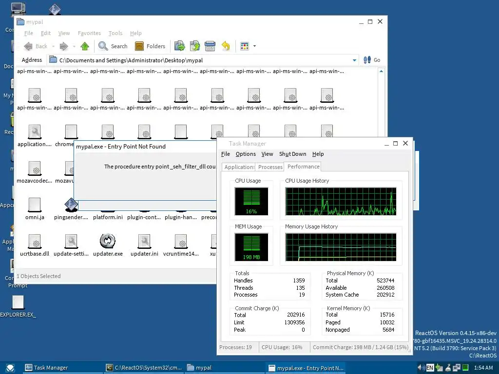This screenshot has height=374, width=499.
Task: Expand the Views dropdown arrow
Action: coord(254,46)
